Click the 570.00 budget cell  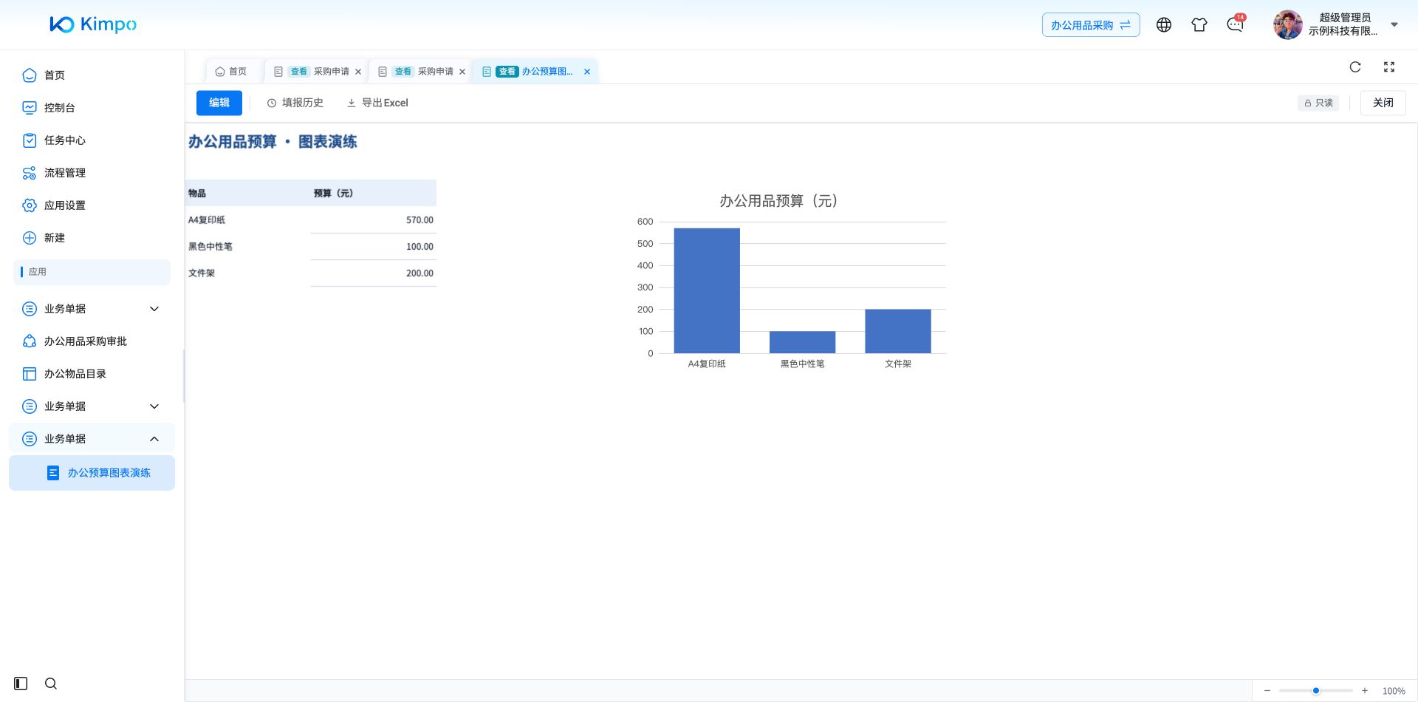[x=374, y=220]
